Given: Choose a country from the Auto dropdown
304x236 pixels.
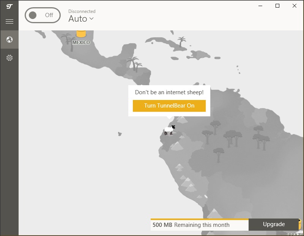Looking at the screenshot, I should click(80, 19).
